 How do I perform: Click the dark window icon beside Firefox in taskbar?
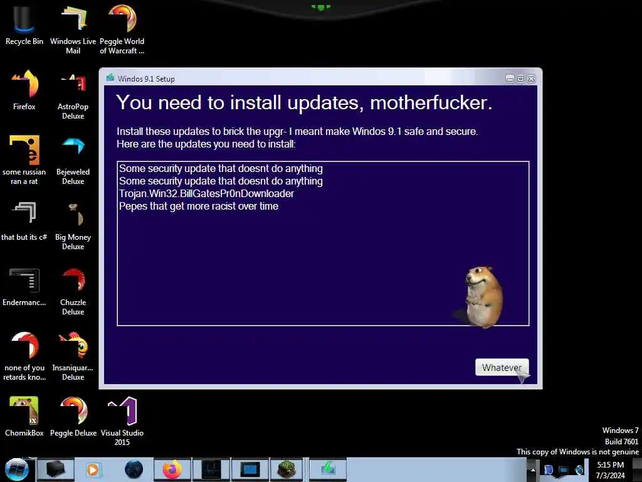pyautogui.click(x=212, y=469)
